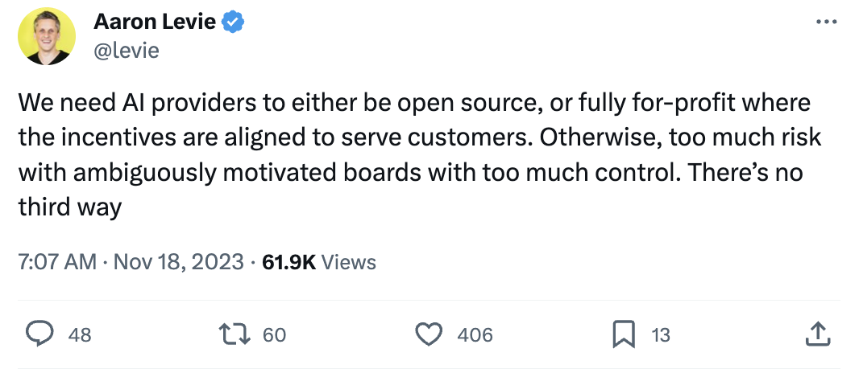The image size is (859, 373).
Task: Click the reply speech bubble icon
Action: (x=40, y=334)
